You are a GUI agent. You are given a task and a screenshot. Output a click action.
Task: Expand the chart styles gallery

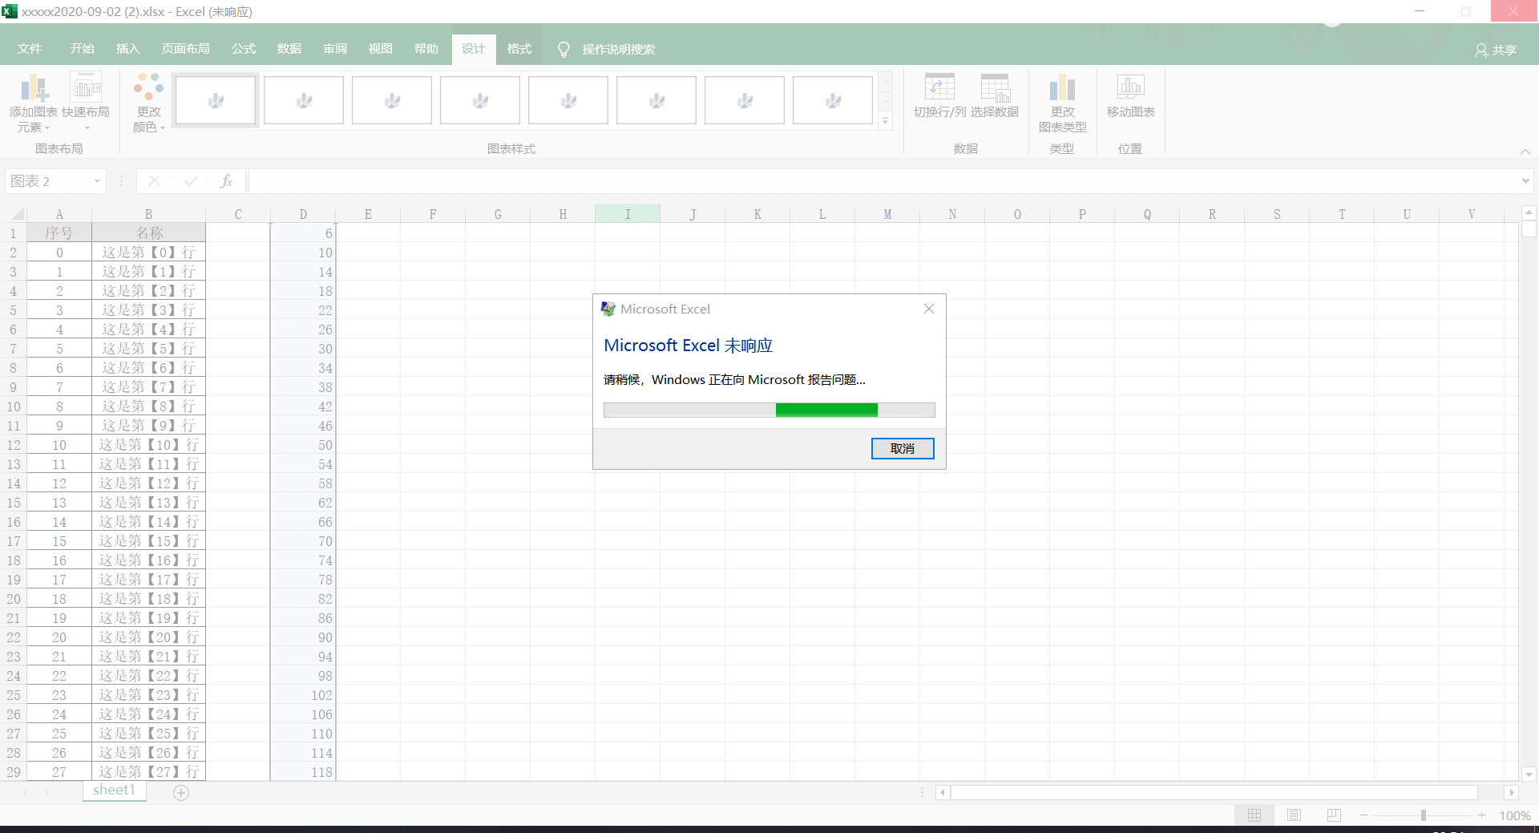tap(886, 122)
